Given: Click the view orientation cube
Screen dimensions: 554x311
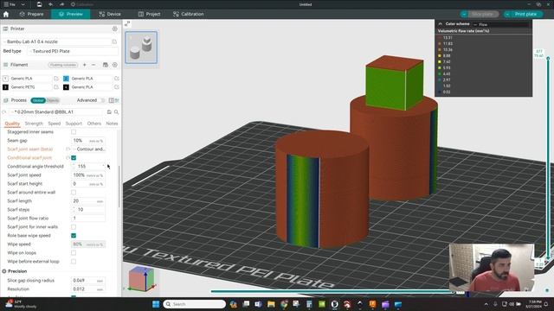Looking at the screenshot, I should tap(141, 278).
